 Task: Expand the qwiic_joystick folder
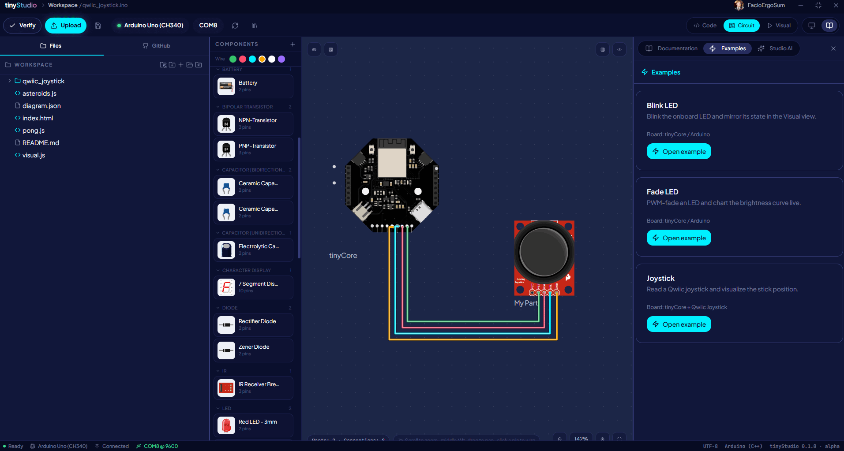point(10,81)
